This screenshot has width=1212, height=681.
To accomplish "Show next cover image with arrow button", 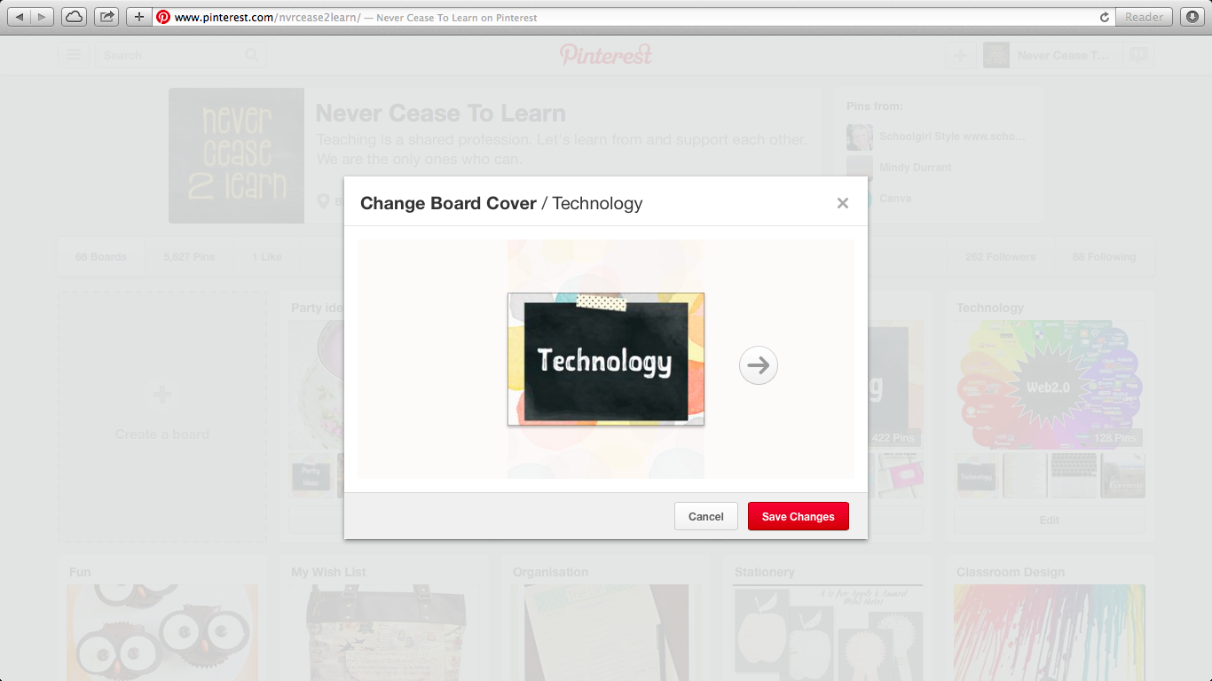I will click(759, 365).
